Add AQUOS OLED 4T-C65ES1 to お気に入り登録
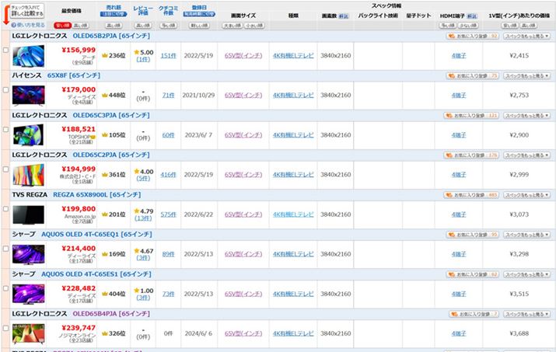This screenshot has height=352, width=556. 472,274
